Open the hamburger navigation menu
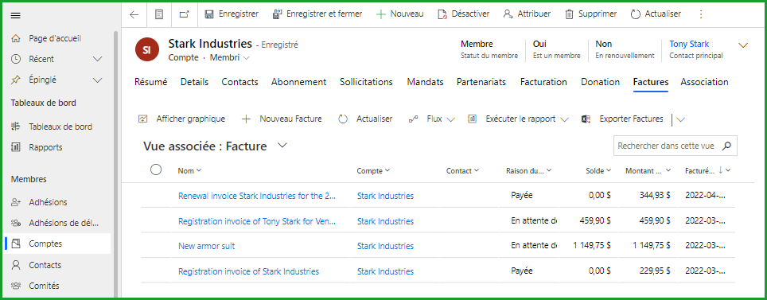 [x=16, y=15]
